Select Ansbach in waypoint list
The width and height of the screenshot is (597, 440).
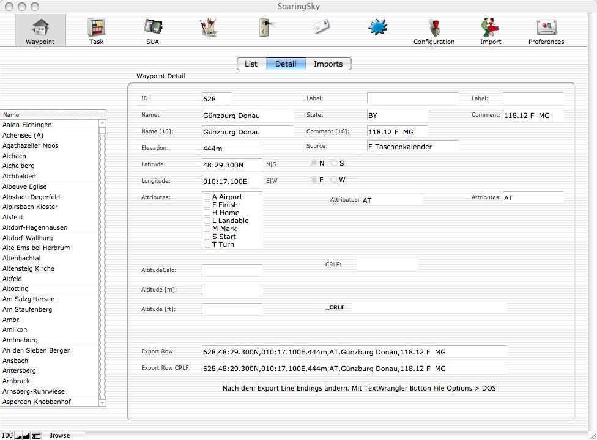coord(50,361)
